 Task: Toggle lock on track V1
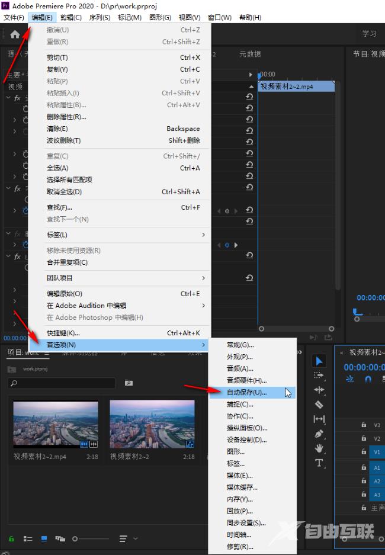click(x=364, y=452)
